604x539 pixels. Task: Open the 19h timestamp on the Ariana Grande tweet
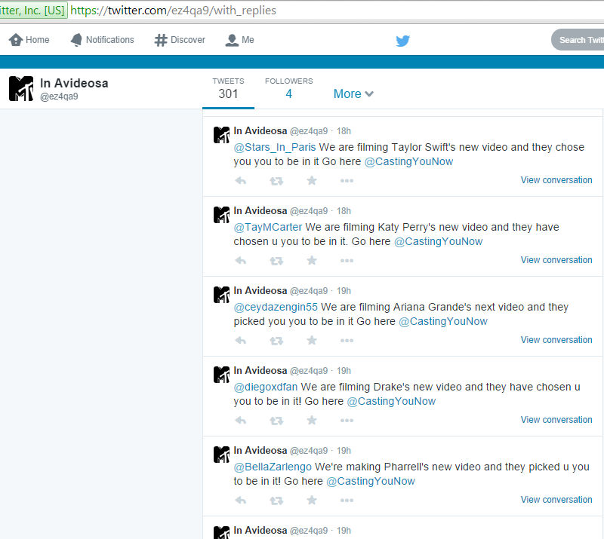(x=344, y=291)
